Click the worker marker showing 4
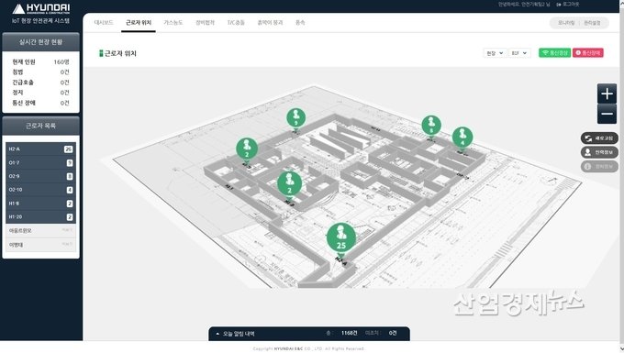The width and height of the screenshot is (624, 353). [462, 138]
